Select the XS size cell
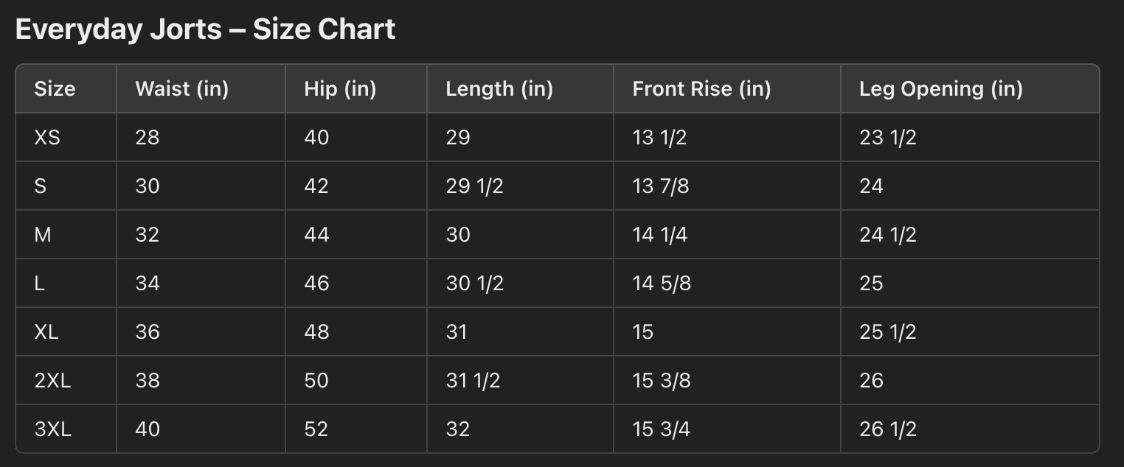 (x=47, y=137)
